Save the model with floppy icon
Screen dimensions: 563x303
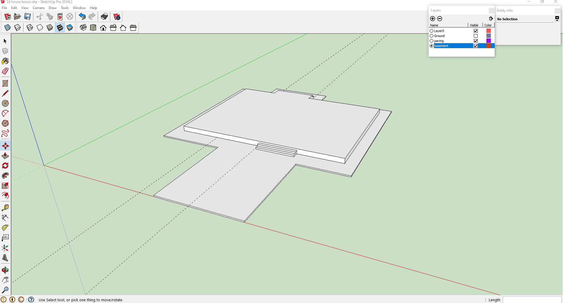coord(27,16)
